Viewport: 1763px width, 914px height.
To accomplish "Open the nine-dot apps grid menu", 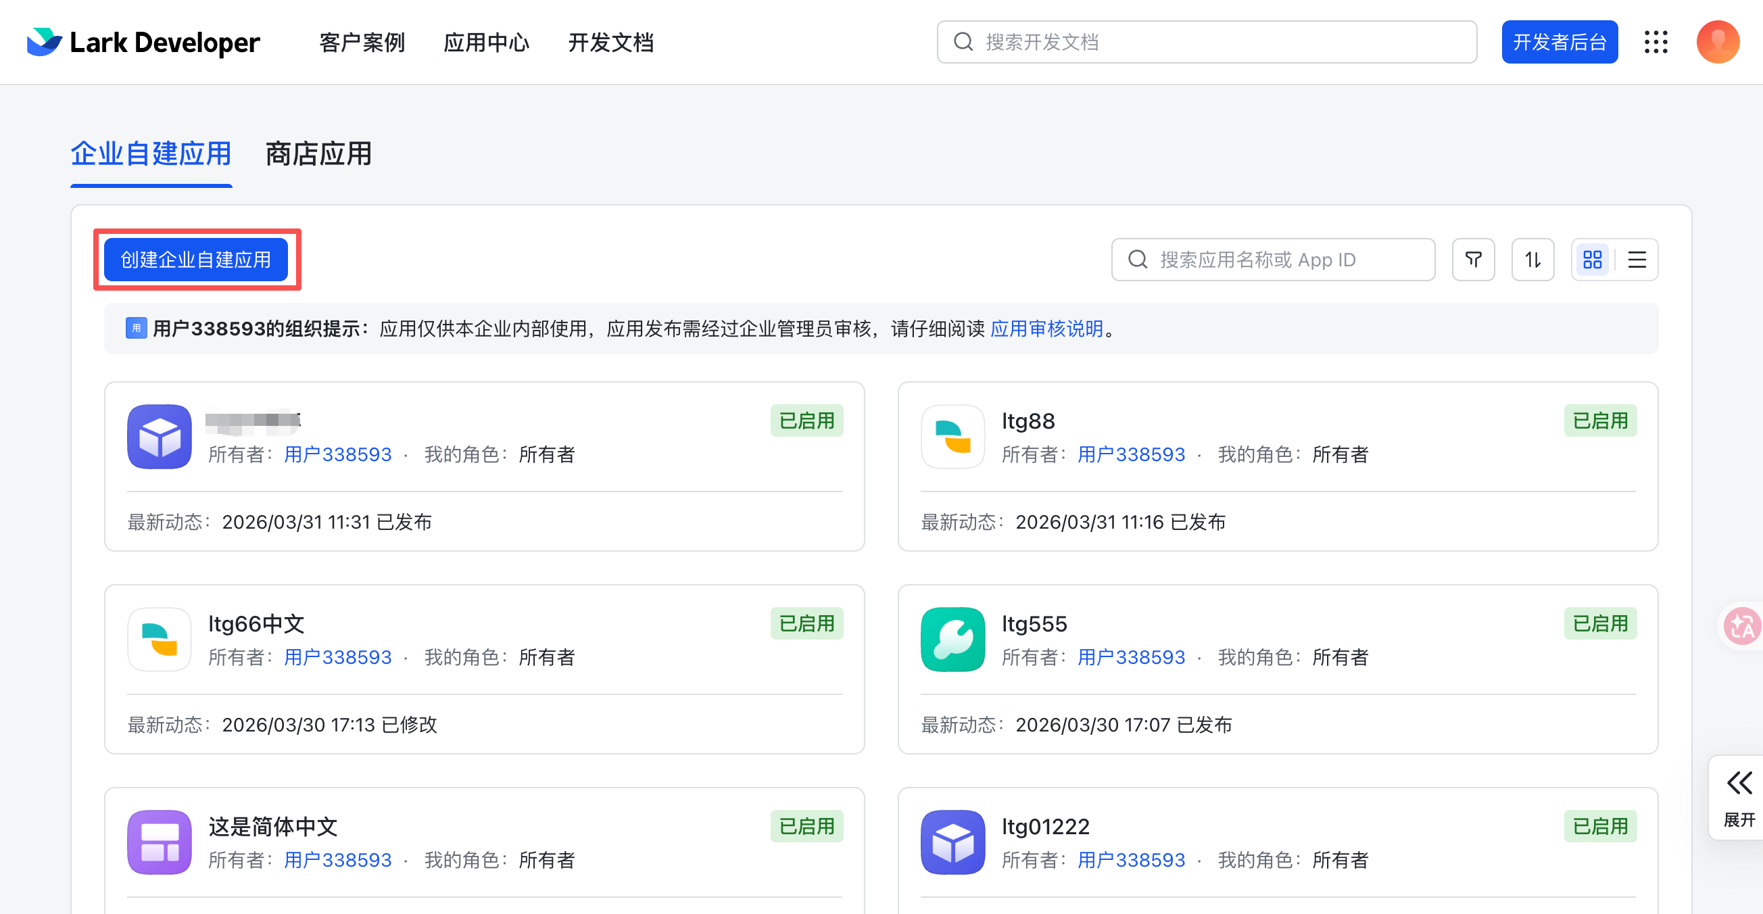I will (1656, 43).
